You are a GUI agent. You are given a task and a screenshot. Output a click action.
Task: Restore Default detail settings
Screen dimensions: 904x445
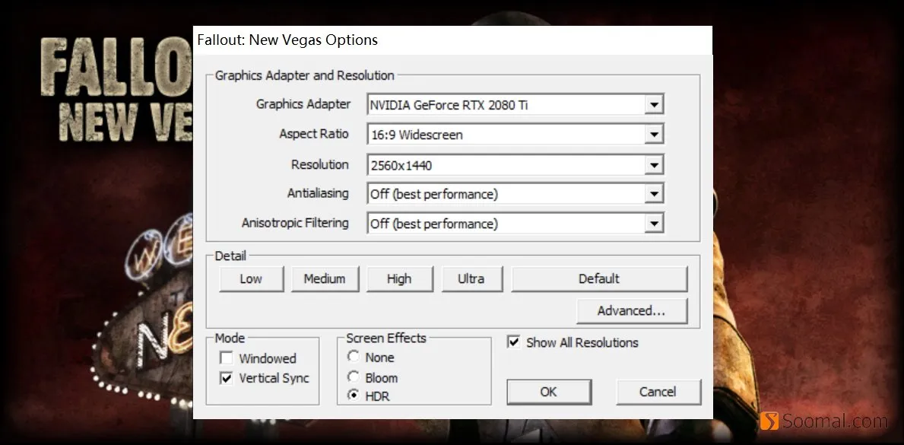tap(599, 278)
